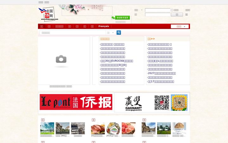Viewport: 228px width, 143px height.
Task: Click the gray login button beside the password field
Action: pyautogui.click(x=177, y=15)
